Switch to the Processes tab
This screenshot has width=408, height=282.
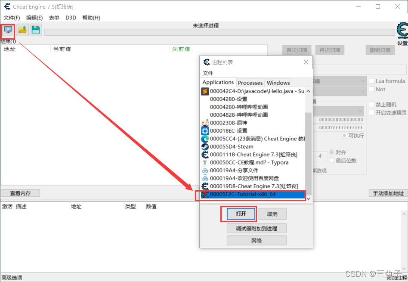point(250,83)
